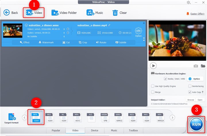
Task: Move the file down in list
Action: (144, 40)
